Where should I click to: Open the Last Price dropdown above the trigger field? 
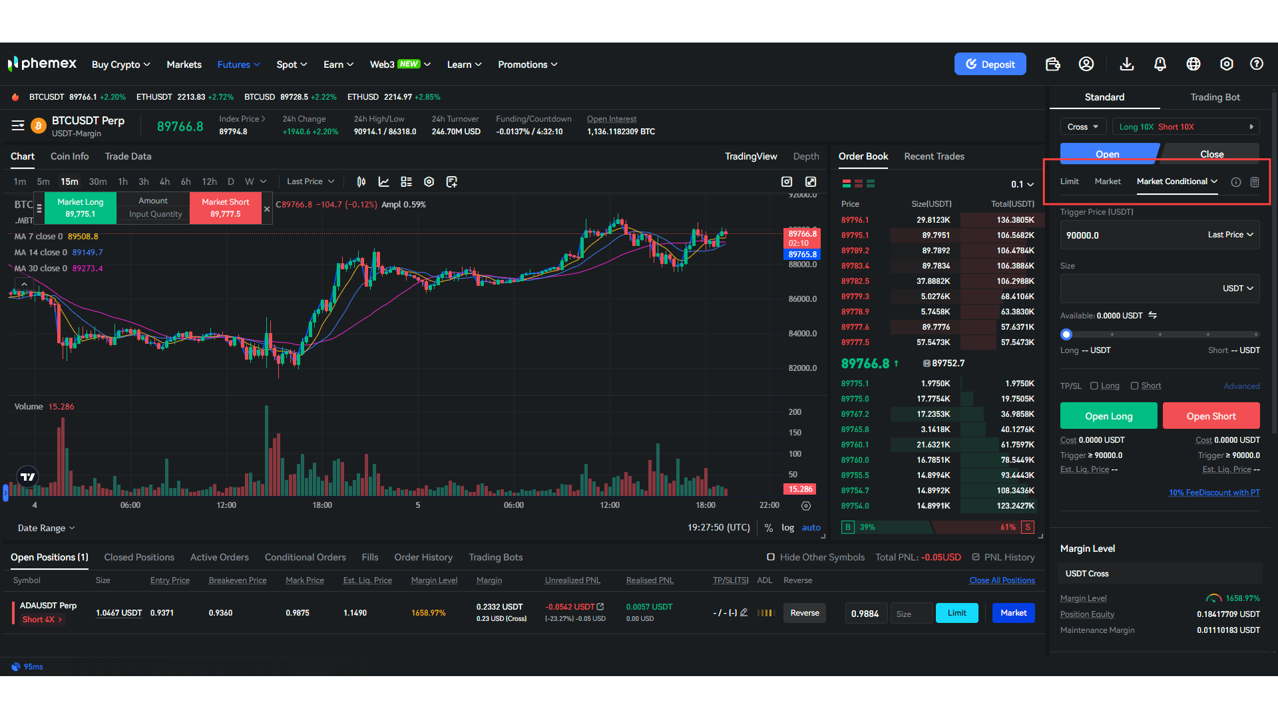pos(1230,235)
